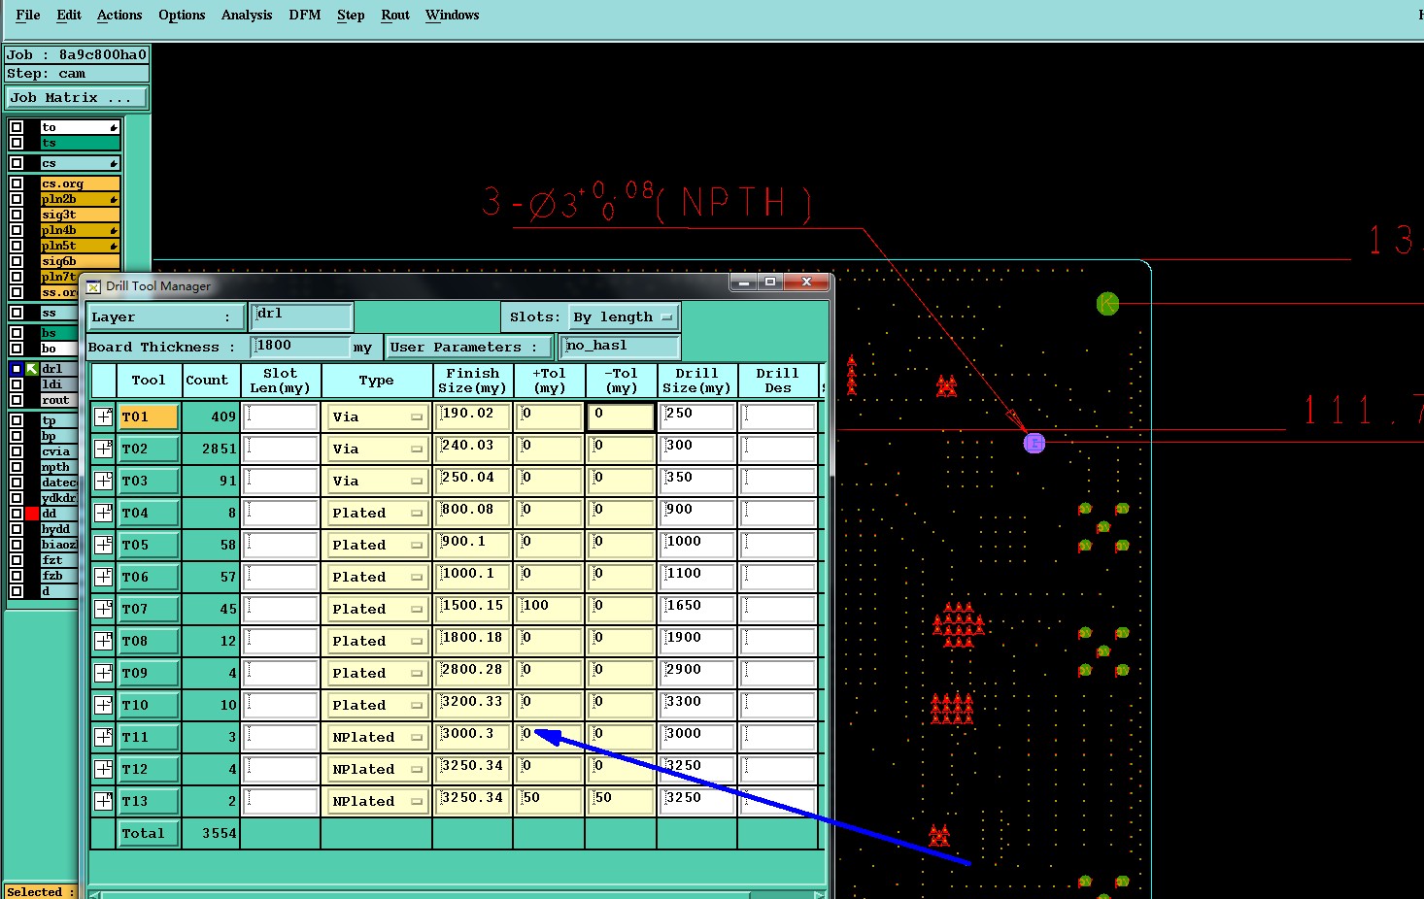The image size is (1424, 899).
Task: Click the Finish Size field of T07
Action: pyautogui.click(x=472, y=609)
